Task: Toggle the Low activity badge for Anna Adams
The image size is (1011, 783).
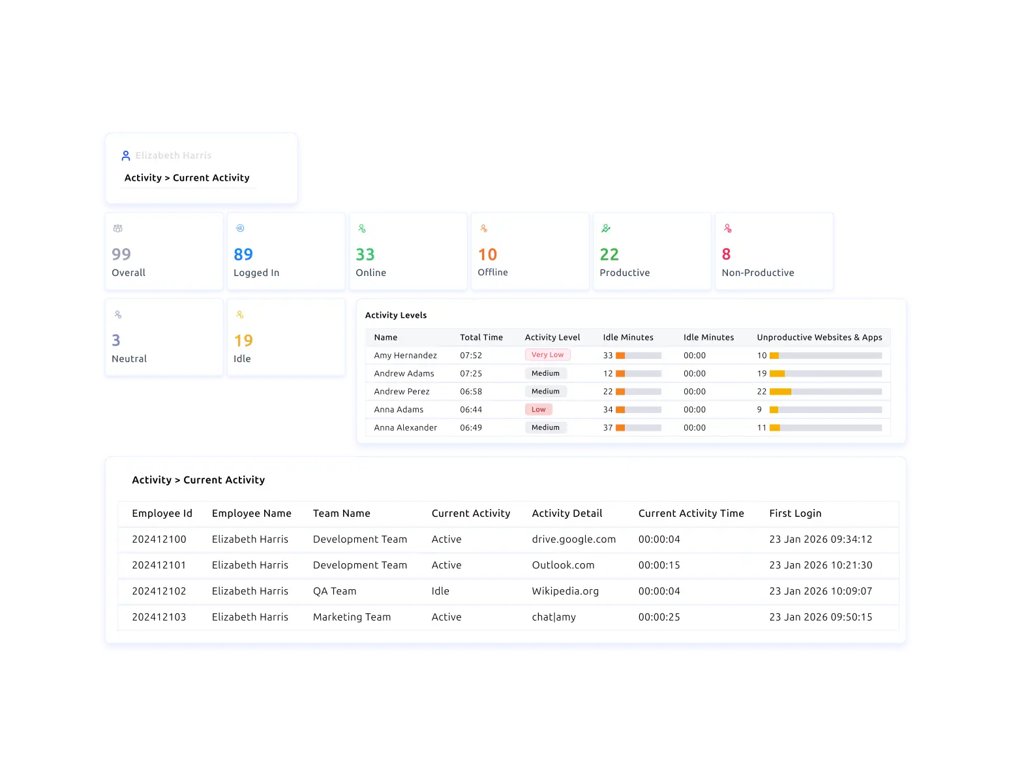Action: pyautogui.click(x=538, y=409)
